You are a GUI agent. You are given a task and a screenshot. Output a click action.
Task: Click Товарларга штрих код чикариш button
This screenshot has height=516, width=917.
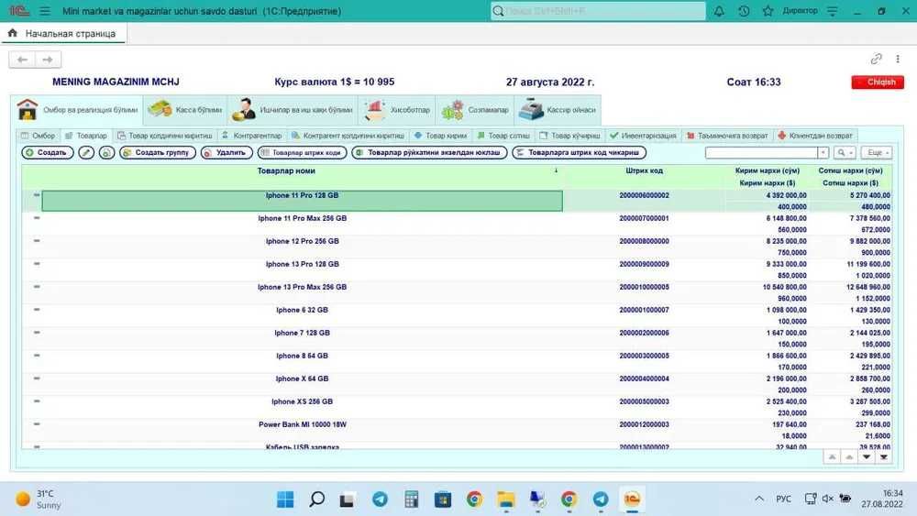579,152
